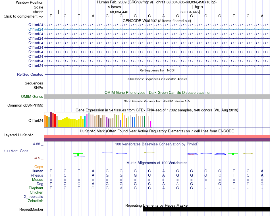This screenshot has width=270, height=216.
Task: Select the Zebrafish species row label
Action: (36, 201)
